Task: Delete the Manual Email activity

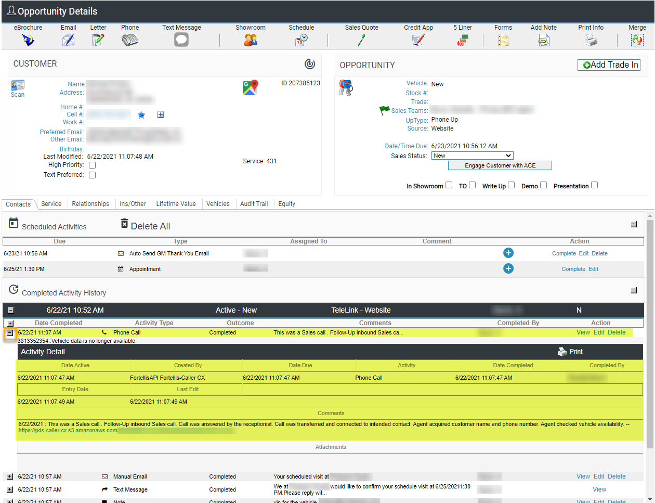Action: (617, 476)
